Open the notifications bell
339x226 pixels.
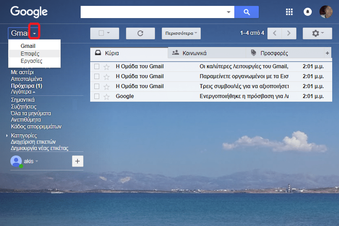tap(308, 12)
